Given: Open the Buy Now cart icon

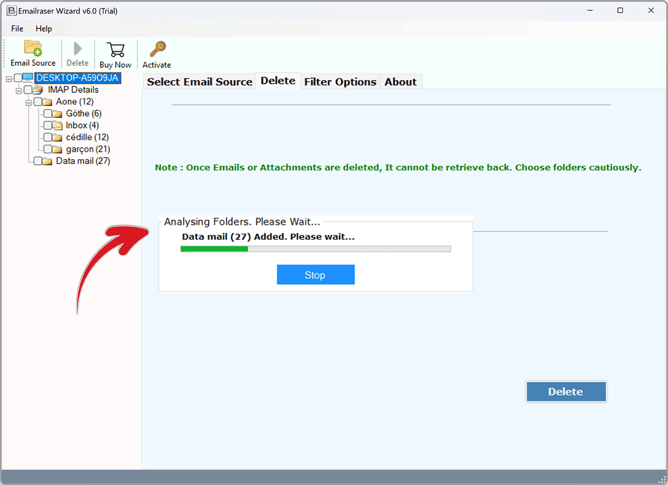Looking at the screenshot, I should tap(115, 50).
